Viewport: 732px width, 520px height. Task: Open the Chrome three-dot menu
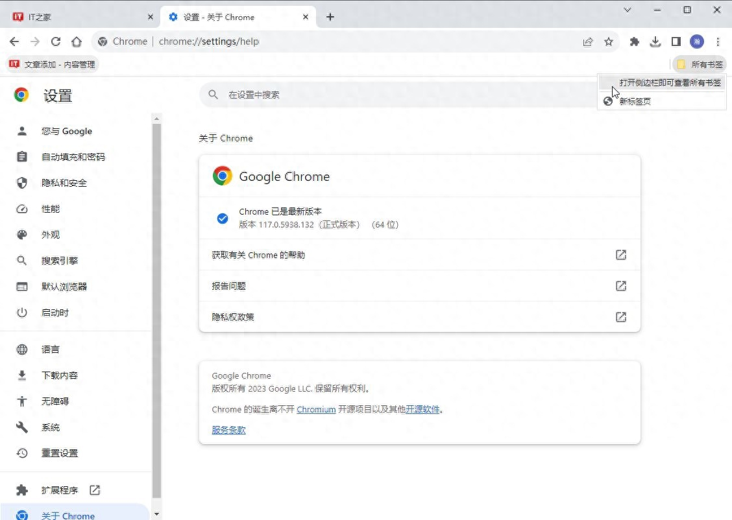(718, 41)
